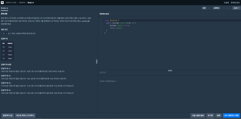Open 컴파일 옵션 compile options
Viewport: 241px width, 119px height.
pos(235,3)
